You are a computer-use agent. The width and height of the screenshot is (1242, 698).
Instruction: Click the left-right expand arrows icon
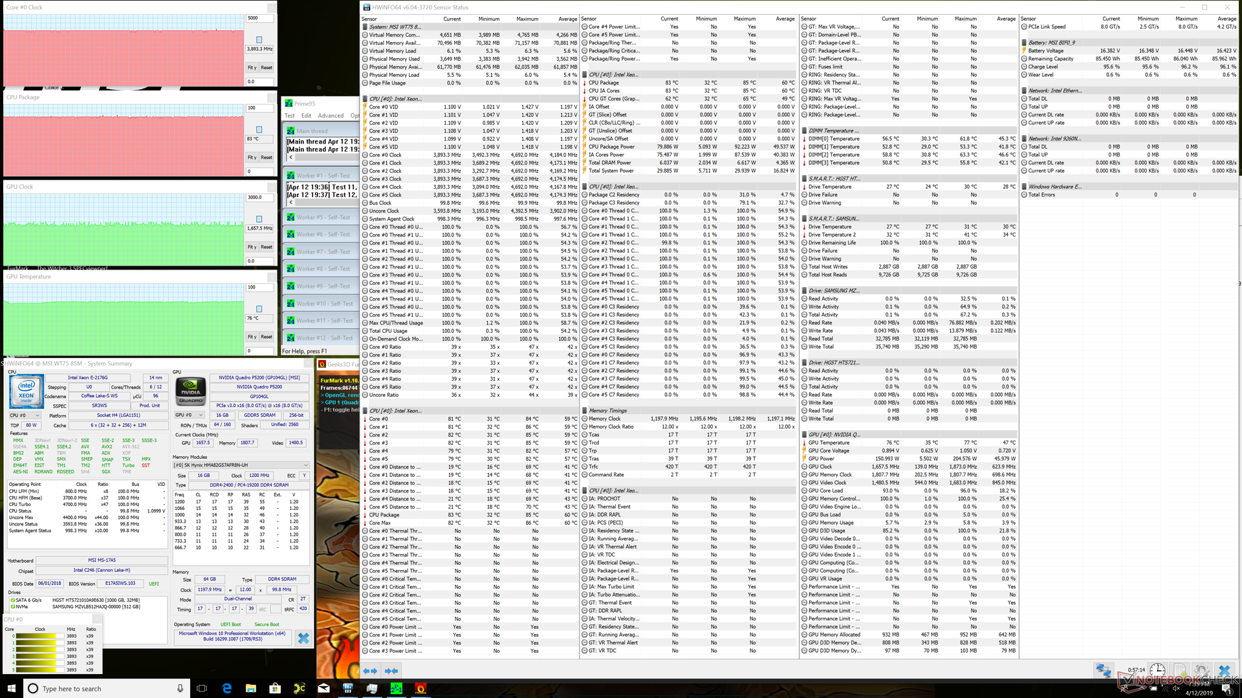[x=370, y=671]
